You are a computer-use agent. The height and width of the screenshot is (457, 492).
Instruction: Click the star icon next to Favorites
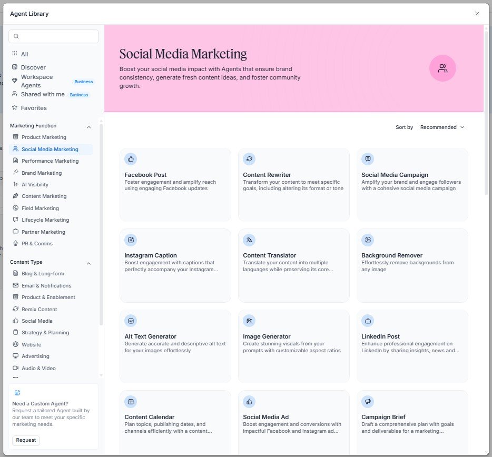click(14, 107)
